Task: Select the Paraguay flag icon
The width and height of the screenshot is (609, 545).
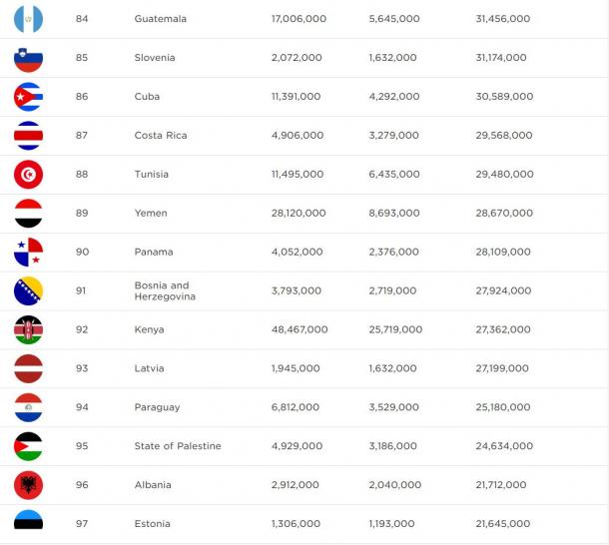Action: click(28, 407)
